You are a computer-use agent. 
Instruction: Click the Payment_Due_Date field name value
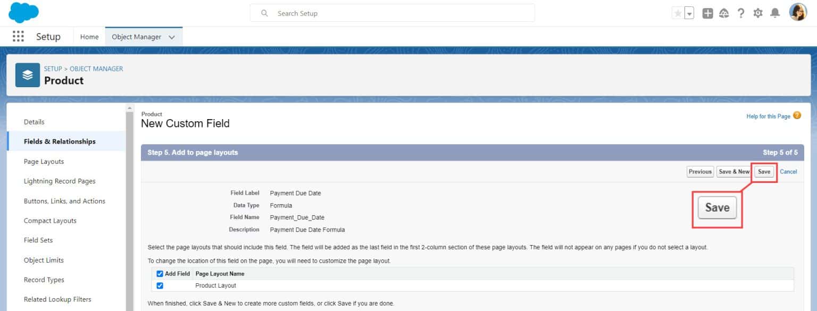tap(297, 217)
